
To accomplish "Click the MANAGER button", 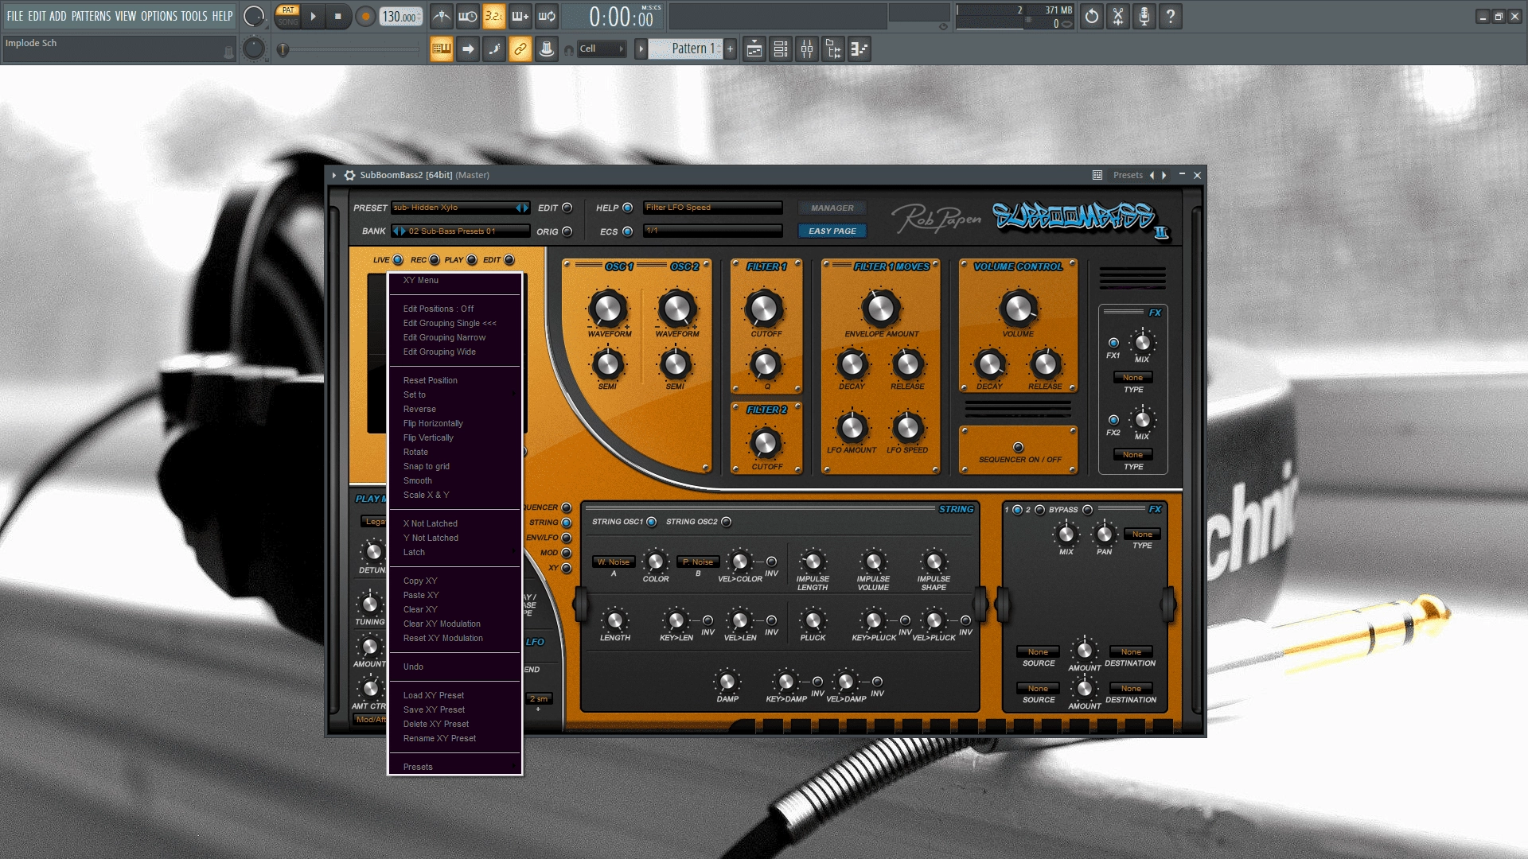I will [x=832, y=208].
